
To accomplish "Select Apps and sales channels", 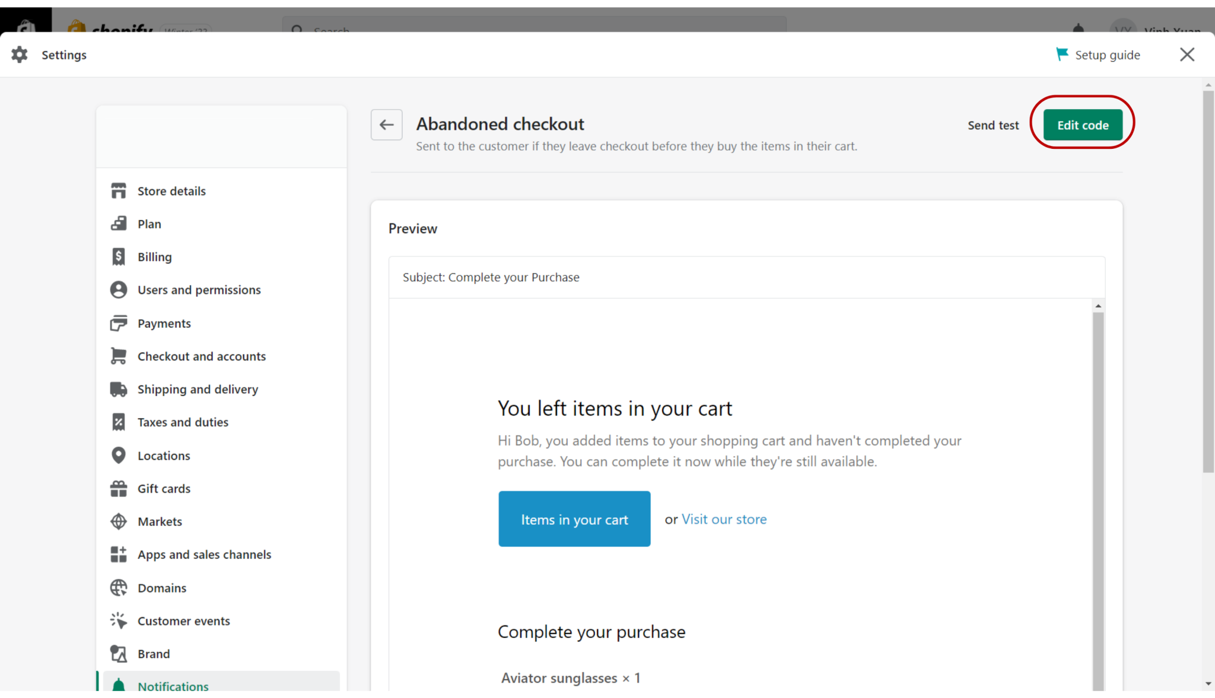I will point(204,554).
